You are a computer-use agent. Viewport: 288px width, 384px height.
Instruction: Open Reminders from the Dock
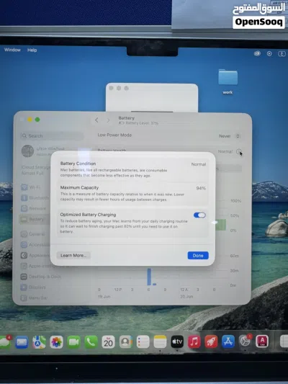pyautogui.click(x=143, y=341)
